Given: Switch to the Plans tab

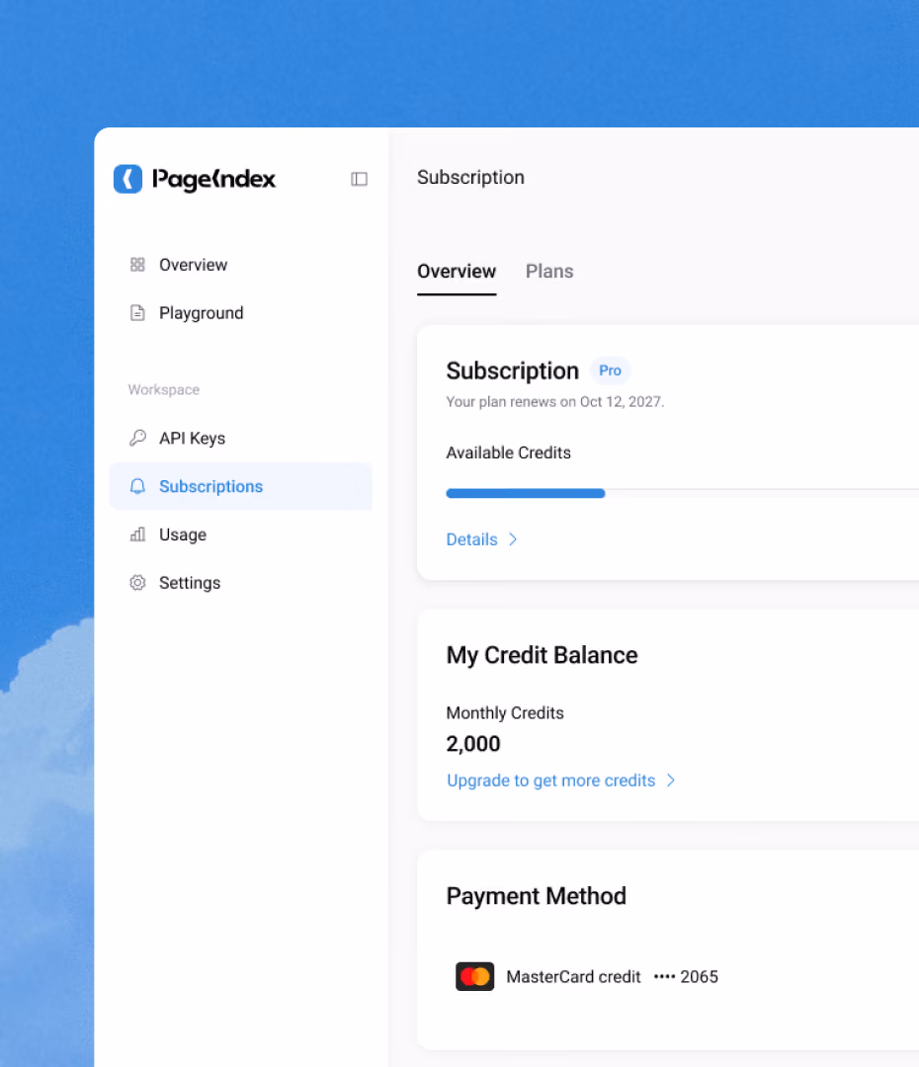Looking at the screenshot, I should coord(549,272).
